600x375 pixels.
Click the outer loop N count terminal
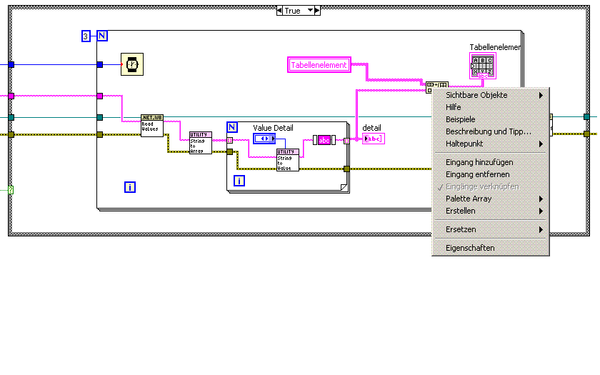(x=102, y=36)
